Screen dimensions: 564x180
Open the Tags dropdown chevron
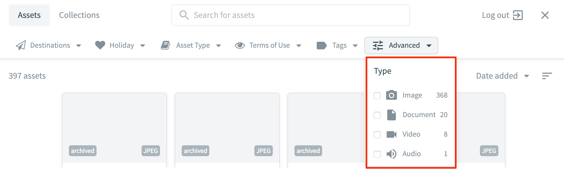(355, 45)
